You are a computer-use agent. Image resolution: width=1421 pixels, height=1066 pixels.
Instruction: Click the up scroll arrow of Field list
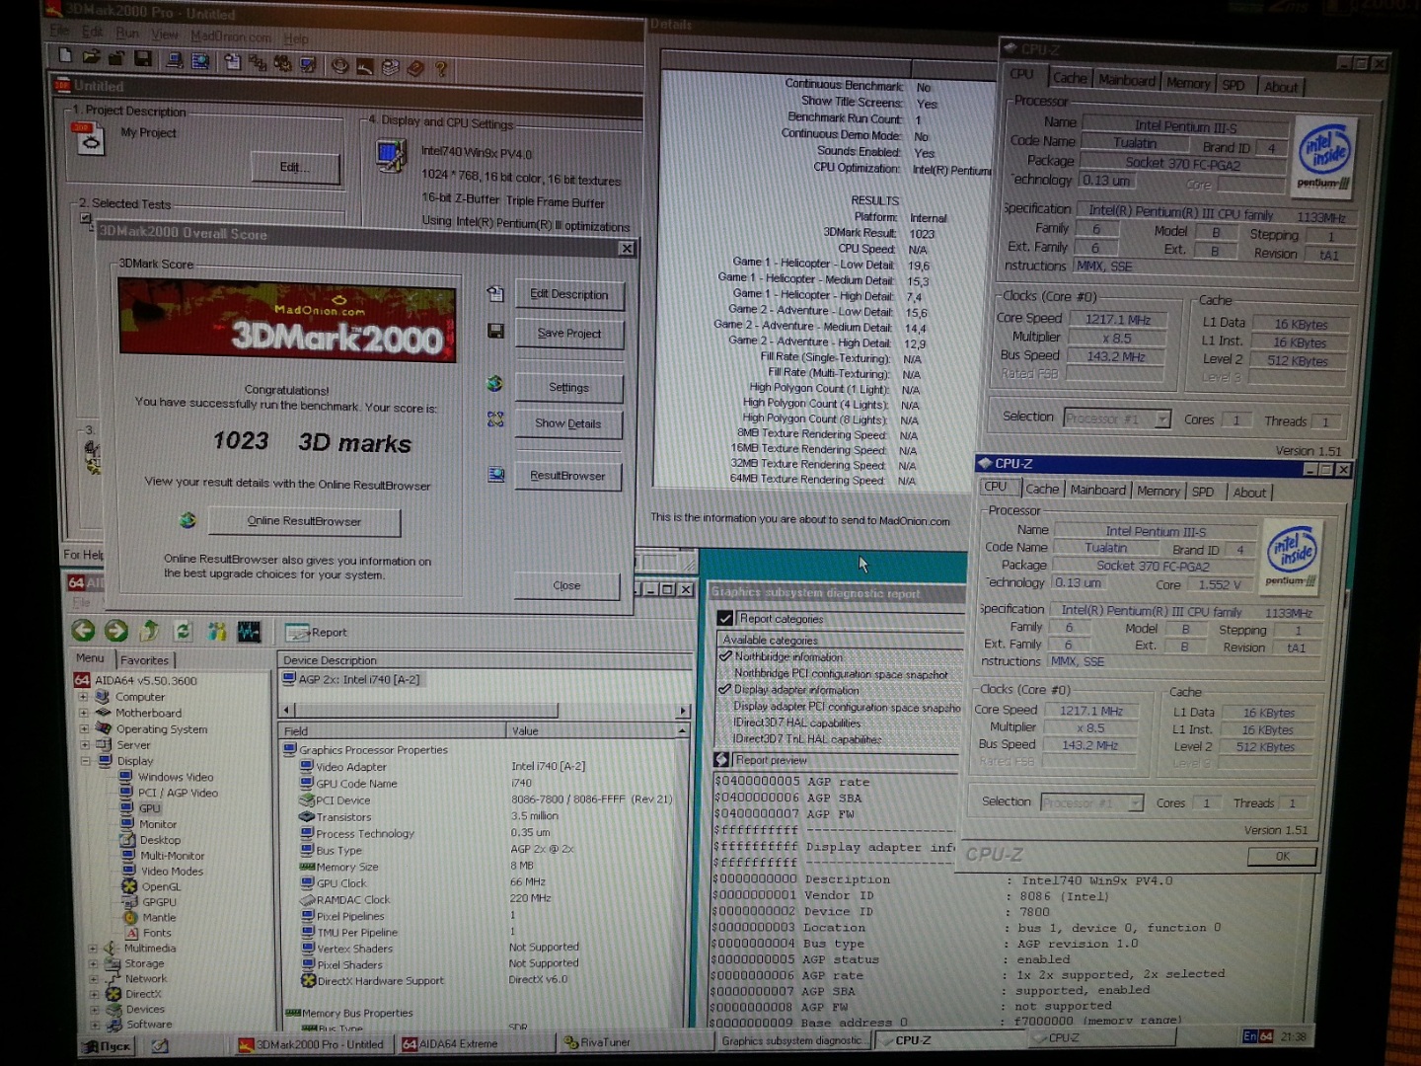coord(682,730)
